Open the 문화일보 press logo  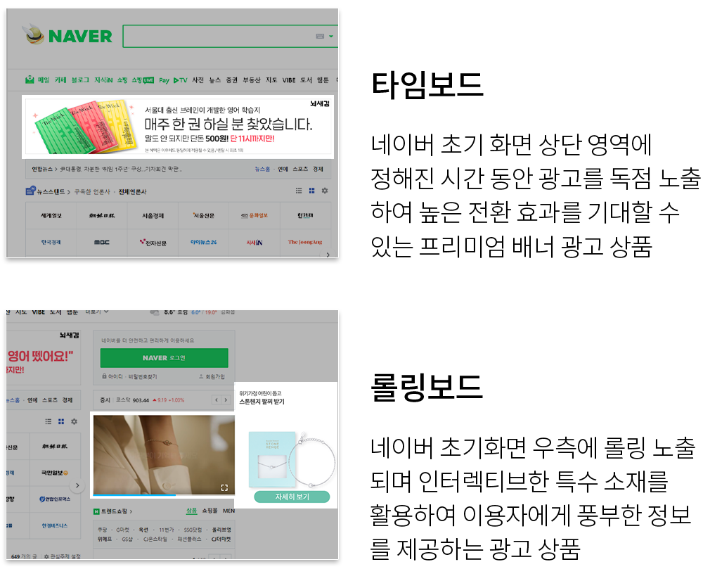click(x=254, y=216)
